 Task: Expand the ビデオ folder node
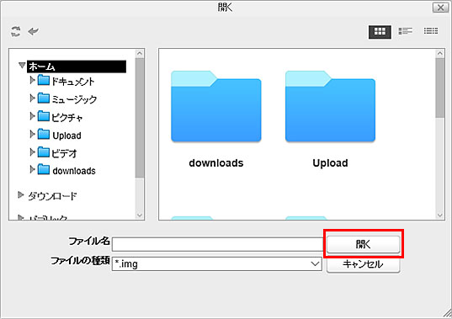32,152
